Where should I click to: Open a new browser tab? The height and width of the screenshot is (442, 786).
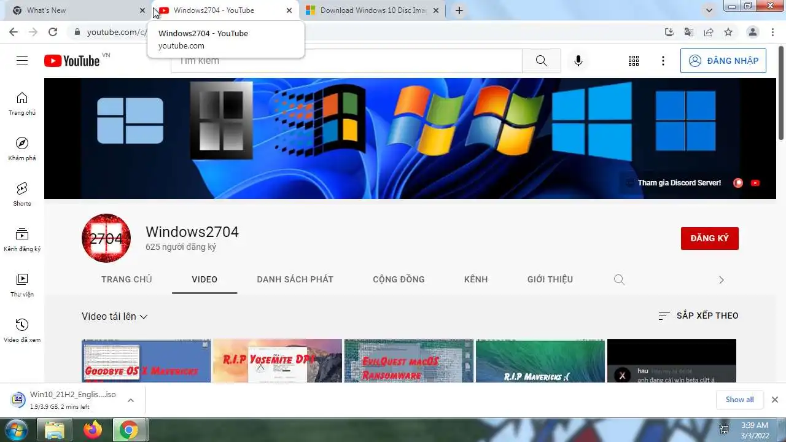(x=459, y=10)
